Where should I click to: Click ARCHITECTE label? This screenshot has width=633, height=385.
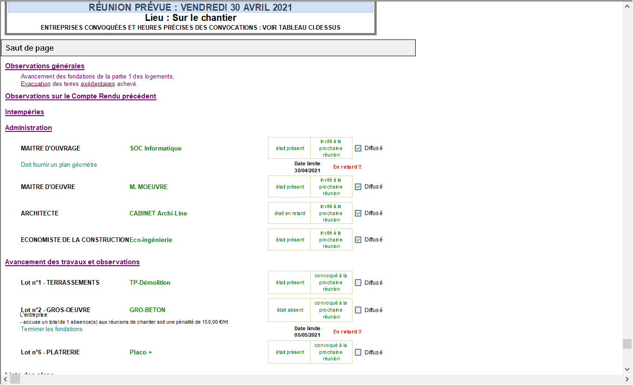tap(39, 213)
